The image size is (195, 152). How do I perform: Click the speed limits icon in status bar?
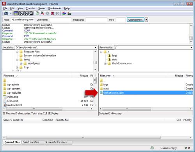[x=152, y=148]
